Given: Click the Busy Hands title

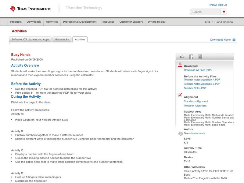Looking at the screenshot, I should coord(21,55).
